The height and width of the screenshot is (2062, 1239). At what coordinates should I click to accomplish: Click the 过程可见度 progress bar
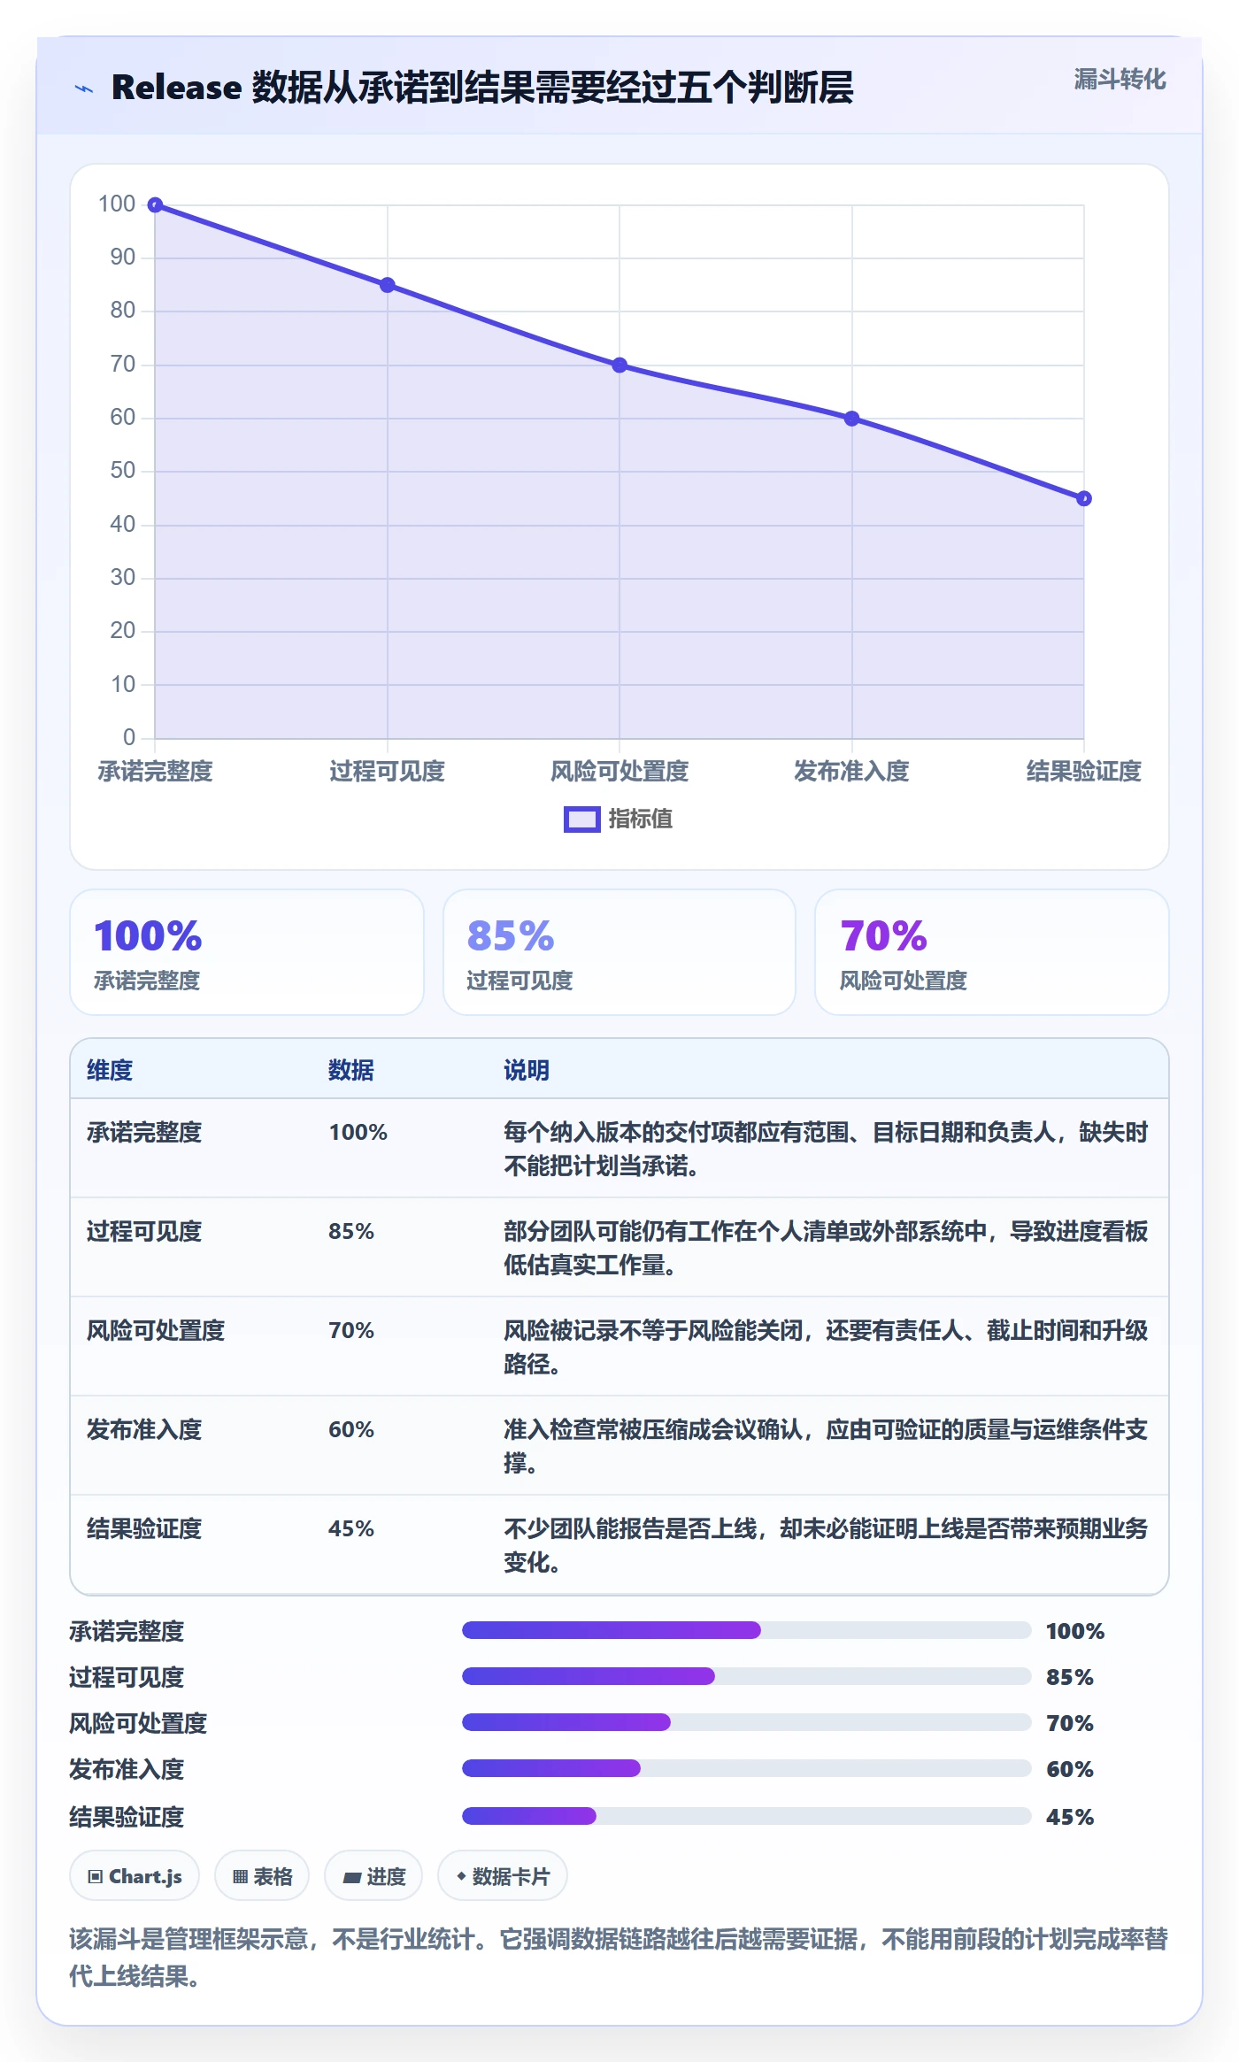(x=747, y=1676)
